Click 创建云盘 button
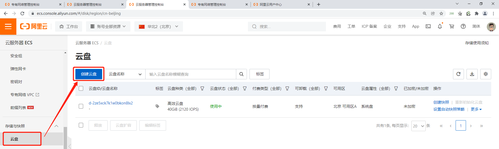Viewport: 499px width, 149px height. [x=89, y=74]
